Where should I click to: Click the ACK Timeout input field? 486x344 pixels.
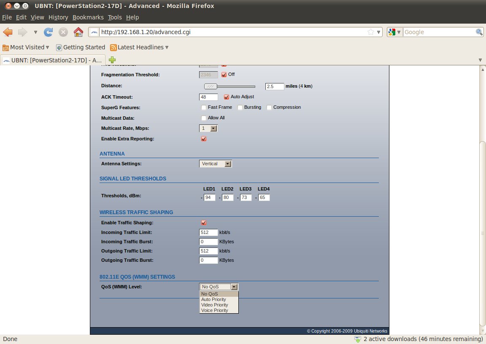(208, 97)
